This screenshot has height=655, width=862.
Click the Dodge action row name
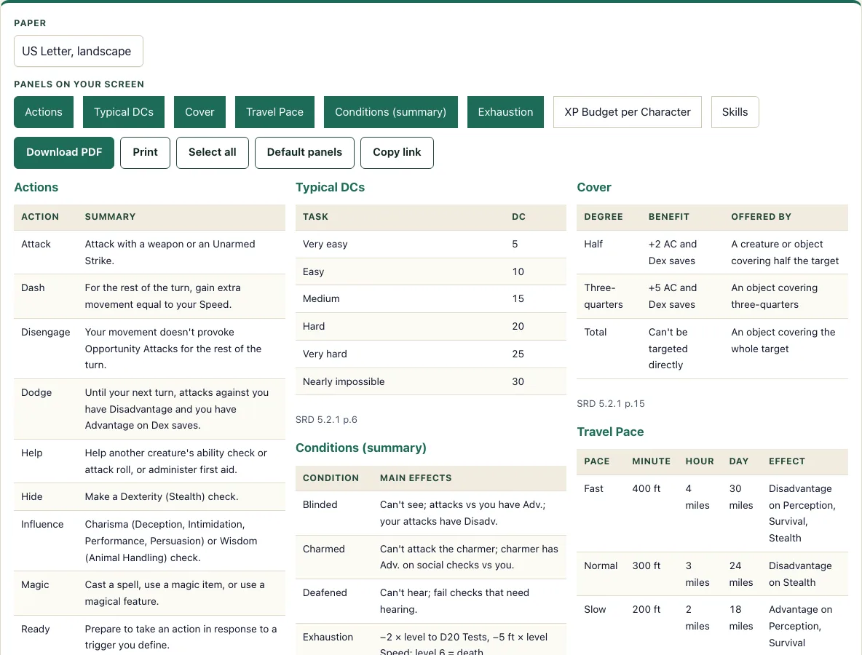pos(36,392)
